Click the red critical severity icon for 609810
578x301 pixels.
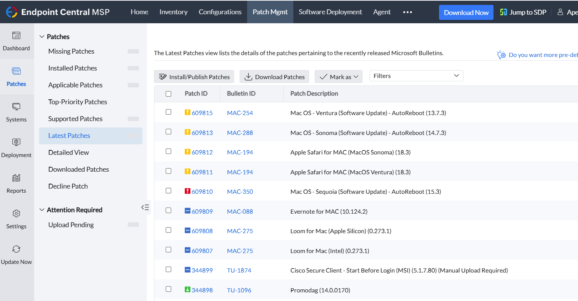click(x=188, y=191)
